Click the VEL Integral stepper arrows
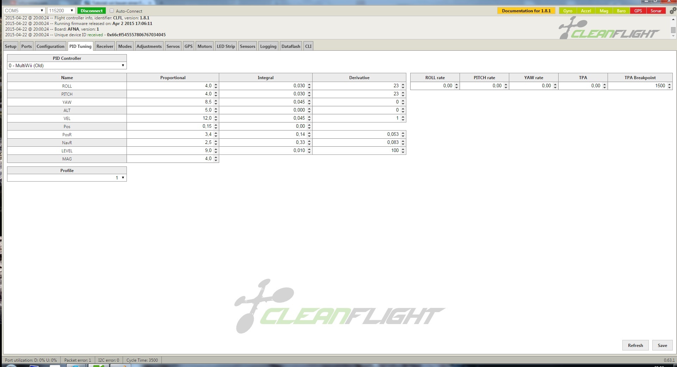Viewport: 677px width, 367px height. point(309,118)
